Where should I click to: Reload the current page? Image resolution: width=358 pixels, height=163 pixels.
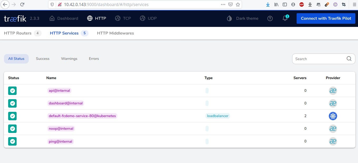(22, 4)
